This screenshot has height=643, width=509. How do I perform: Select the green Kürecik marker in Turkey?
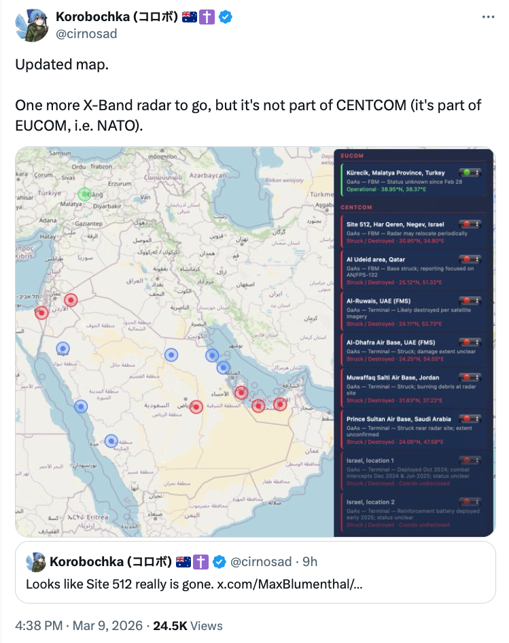[84, 194]
